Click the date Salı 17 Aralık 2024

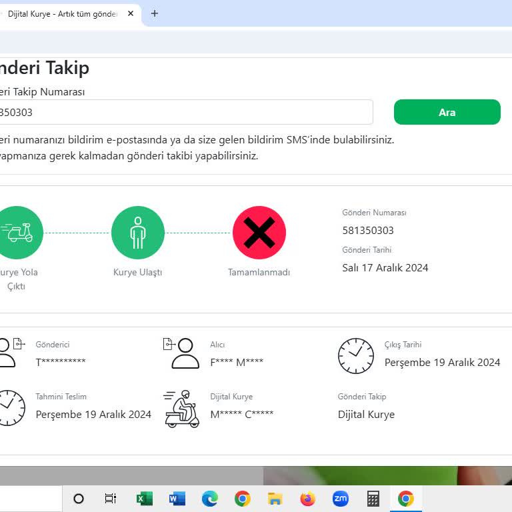pos(385,268)
